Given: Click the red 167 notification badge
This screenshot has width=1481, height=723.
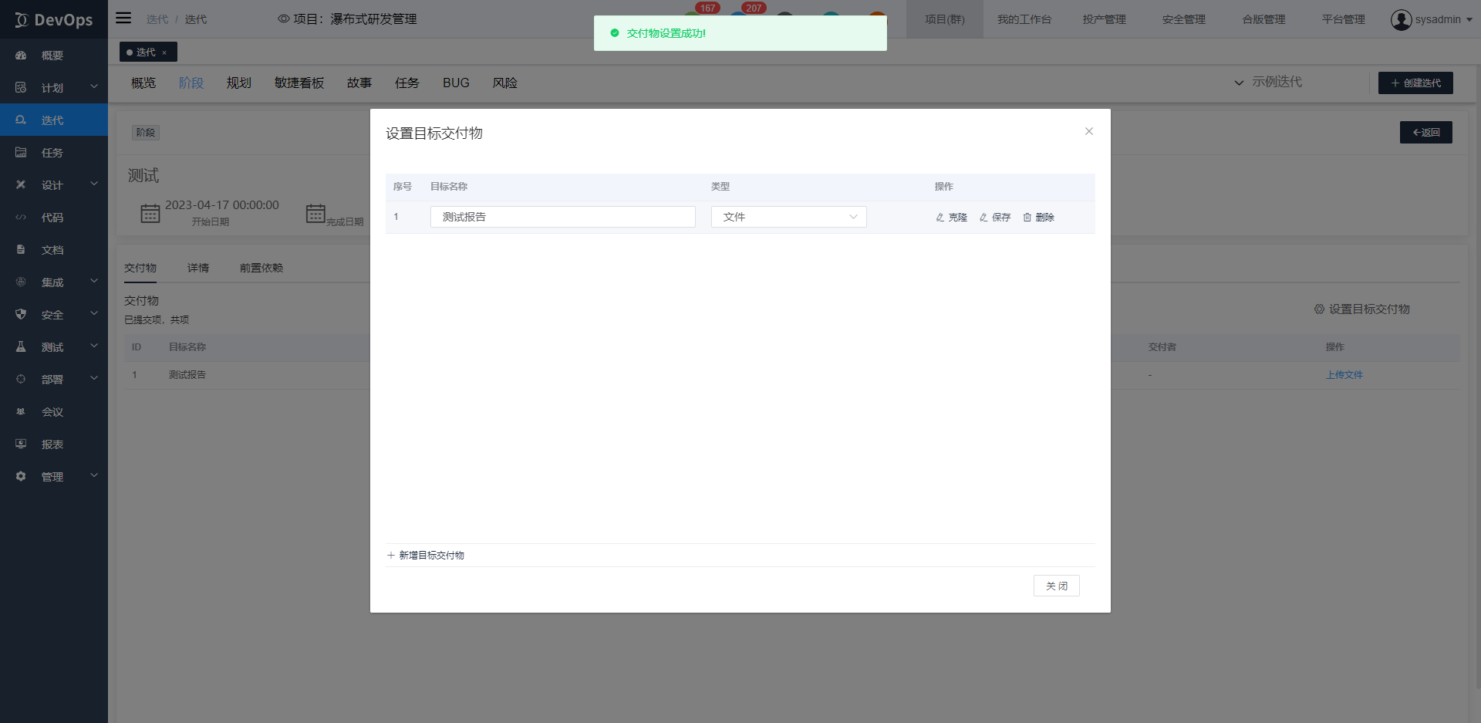Looking at the screenshot, I should click(708, 8).
